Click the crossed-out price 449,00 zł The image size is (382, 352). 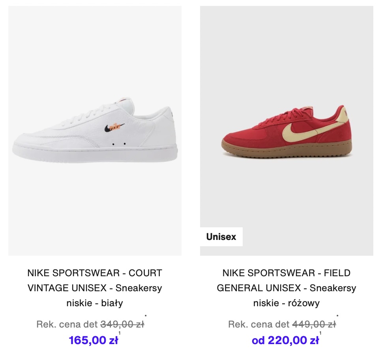tap(314, 324)
